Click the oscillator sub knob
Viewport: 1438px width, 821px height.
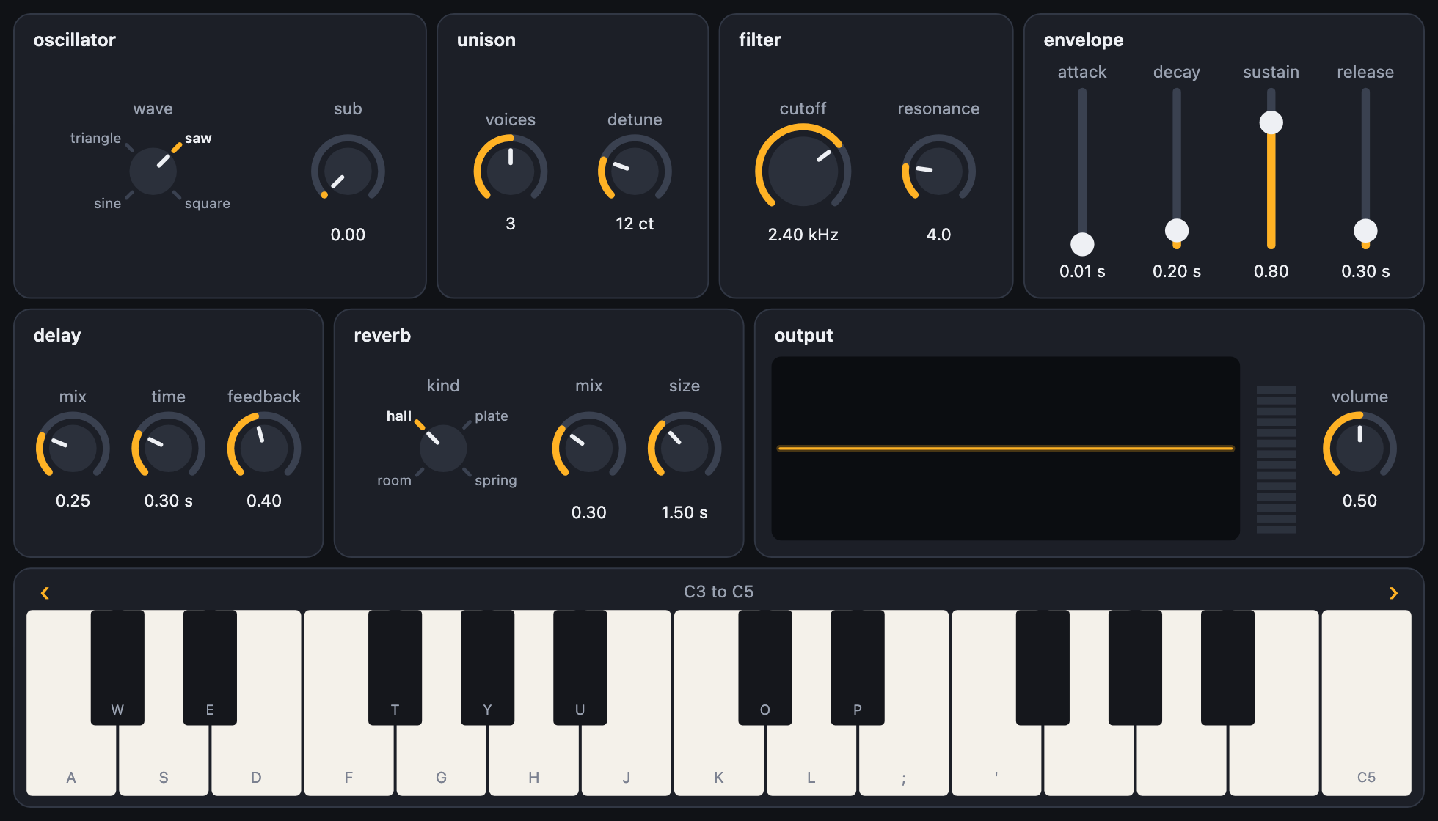pyautogui.click(x=348, y=171)
